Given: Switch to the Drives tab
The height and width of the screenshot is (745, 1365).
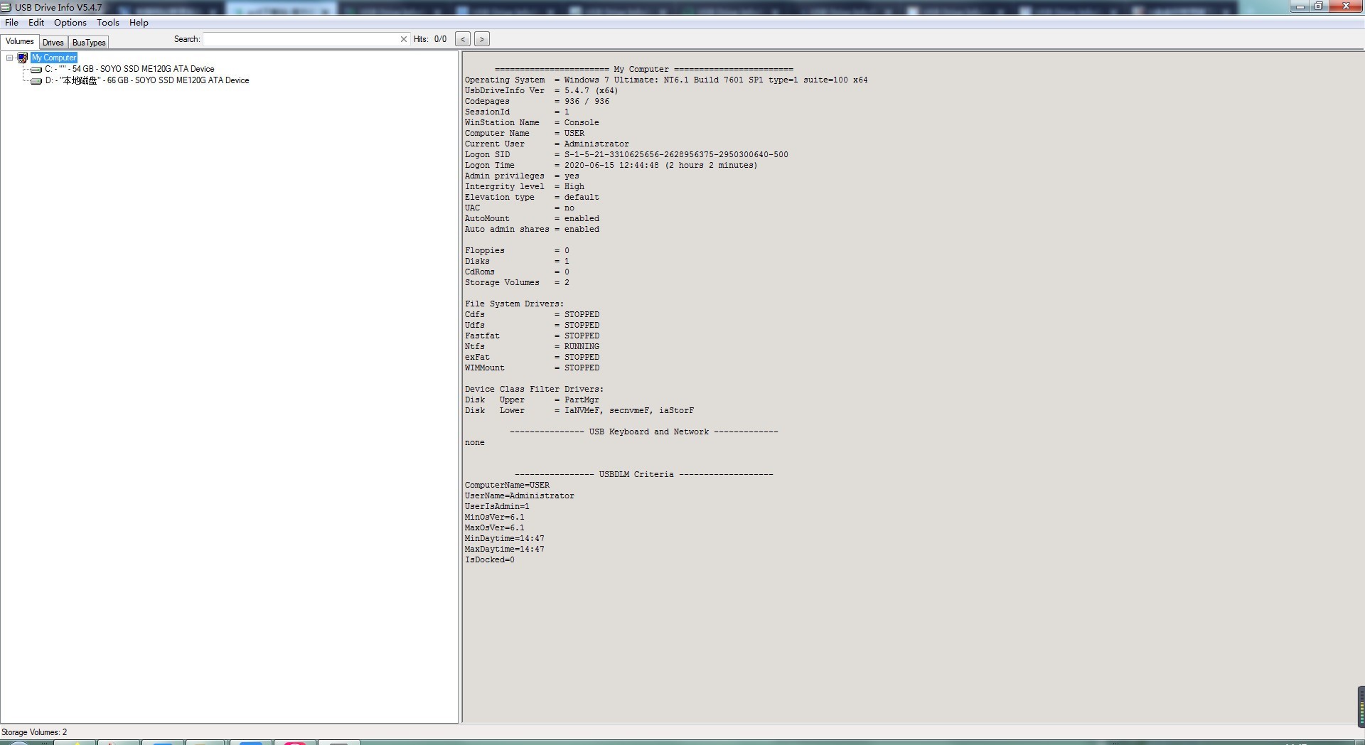Looking at the screenshot, I should (x=53, y=43).
